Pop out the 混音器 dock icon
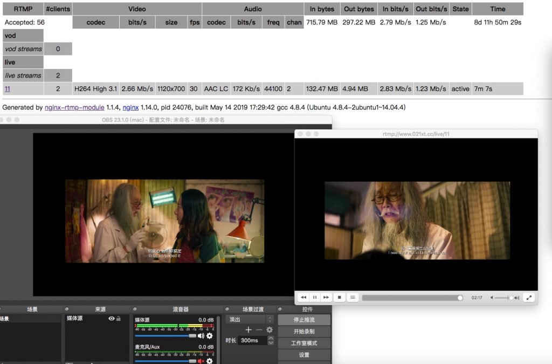Screen dimensions: 552x364 pyautogui.click(x=135, y=309)
